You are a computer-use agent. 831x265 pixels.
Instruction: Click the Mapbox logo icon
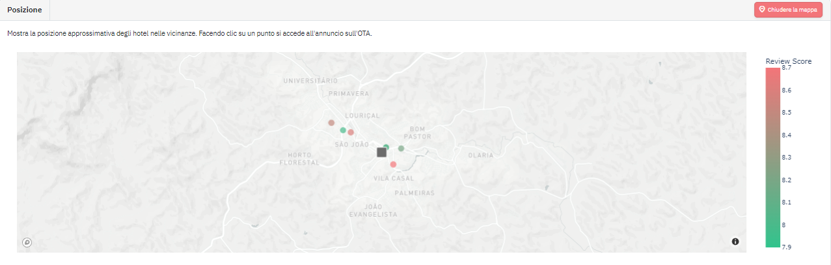[27, 242]
